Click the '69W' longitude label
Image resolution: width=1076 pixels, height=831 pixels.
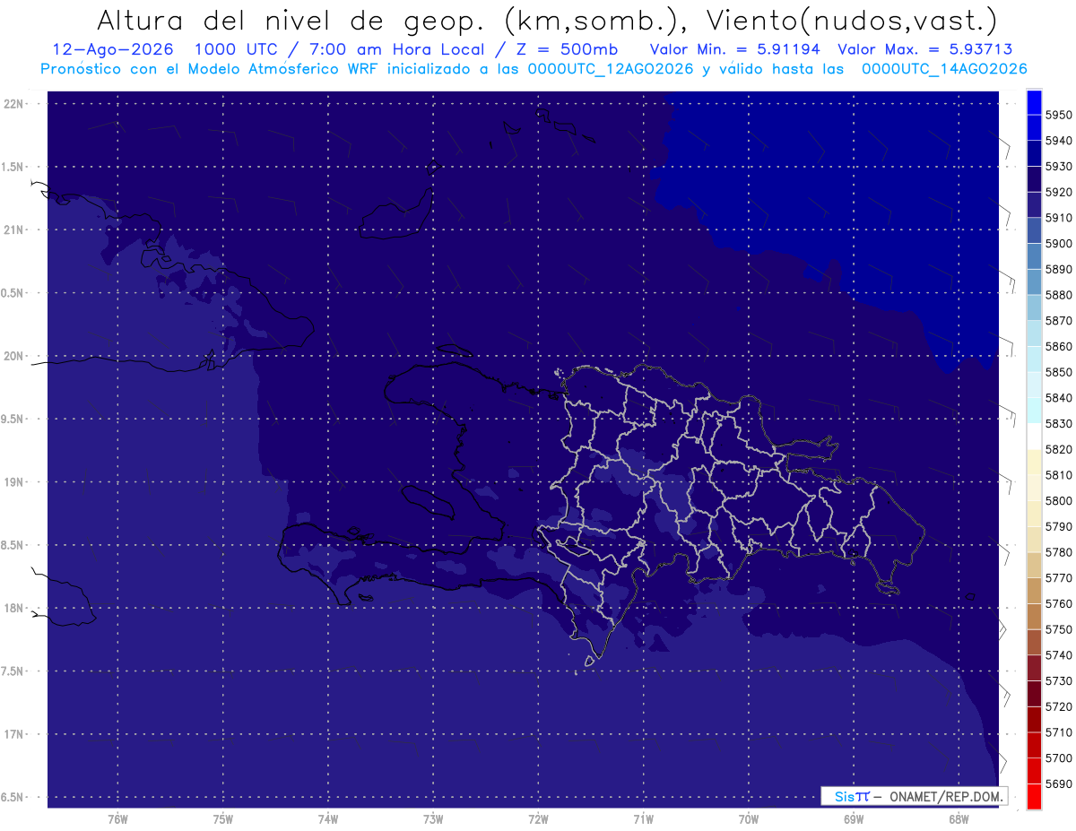click(854, 818)
